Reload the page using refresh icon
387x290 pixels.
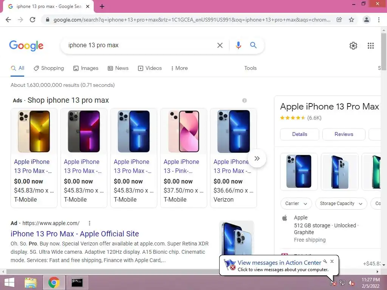tap(33, 20)
